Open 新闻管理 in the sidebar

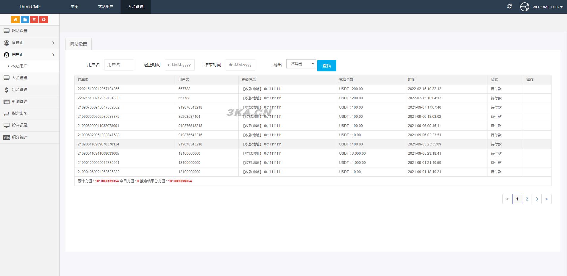point(29,102)
